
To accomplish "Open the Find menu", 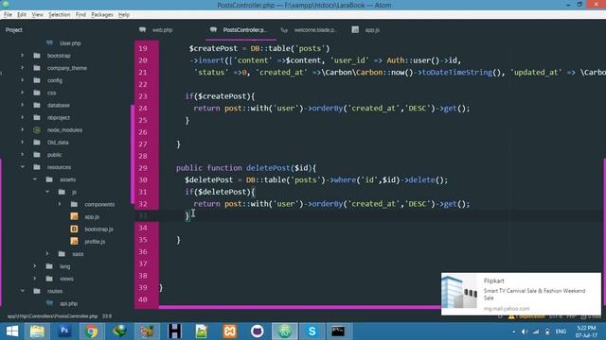I will [x=80, y=15].
